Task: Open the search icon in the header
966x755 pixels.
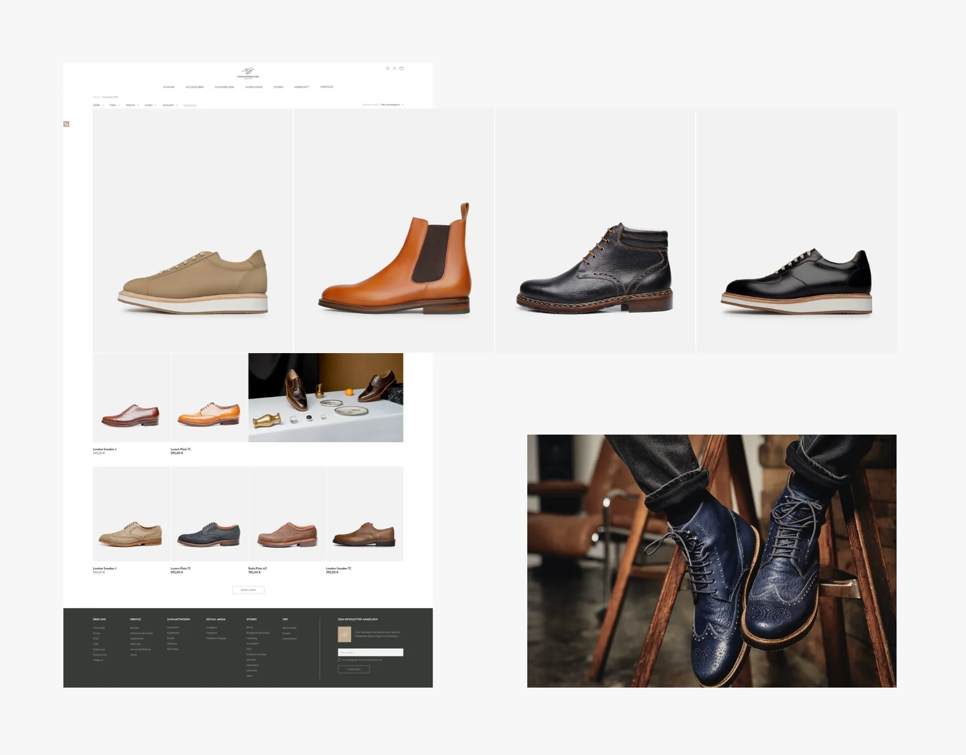Action: (x=387, y=68)
